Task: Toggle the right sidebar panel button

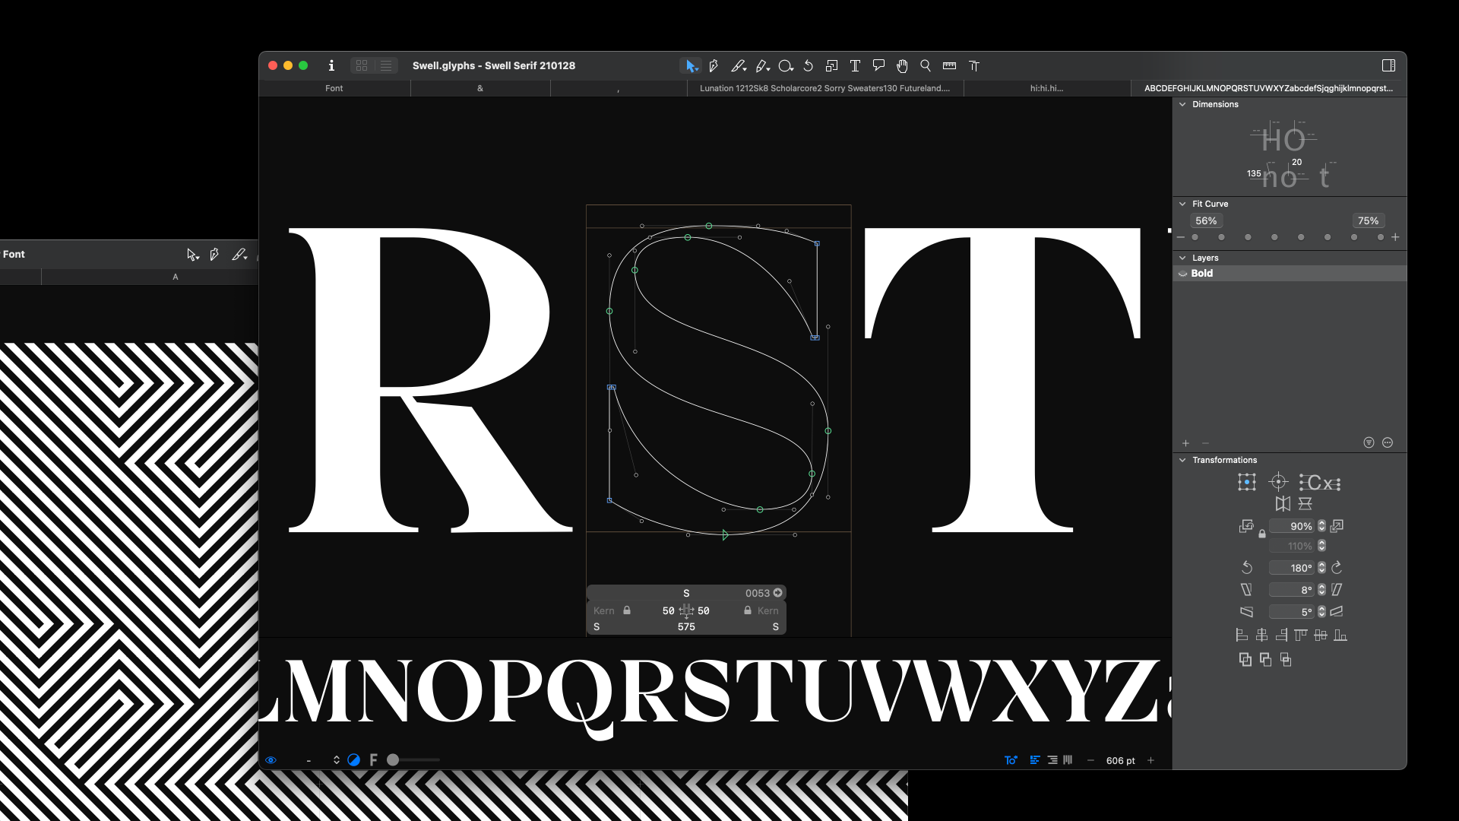Action: pyautogui.click(x=1388, y=66)
